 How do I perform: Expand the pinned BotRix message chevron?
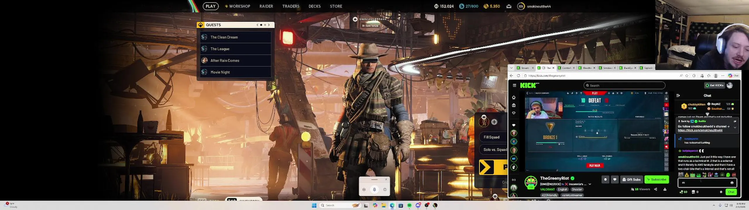735,127
